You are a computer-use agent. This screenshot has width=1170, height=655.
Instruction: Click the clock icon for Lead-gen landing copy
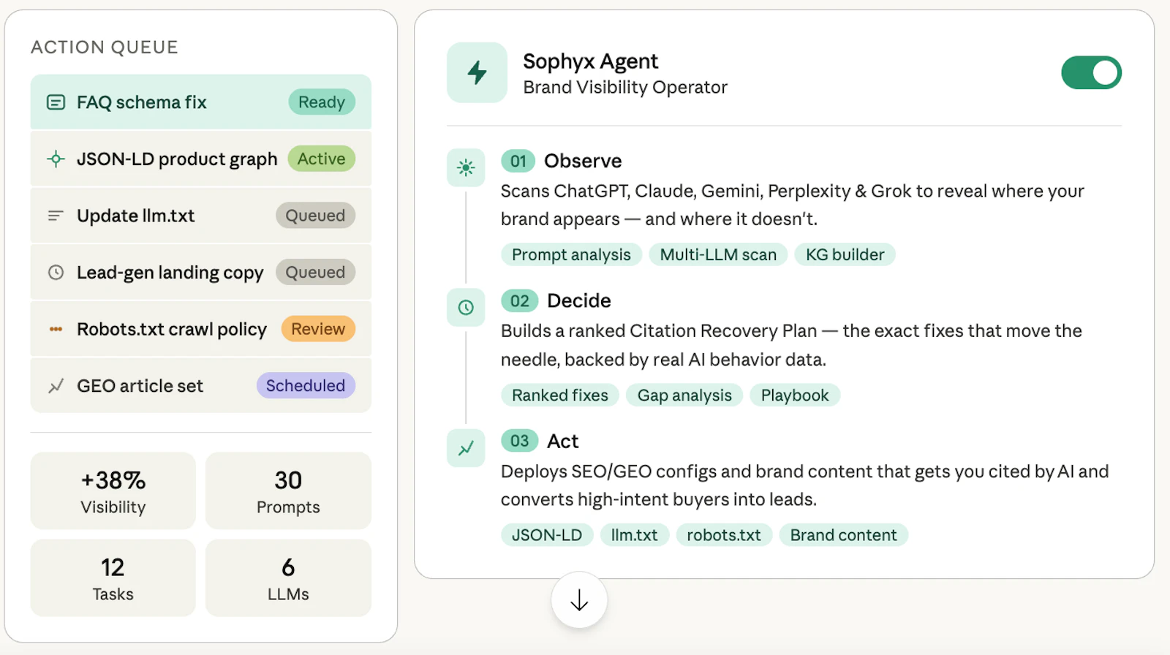(56, 273)
